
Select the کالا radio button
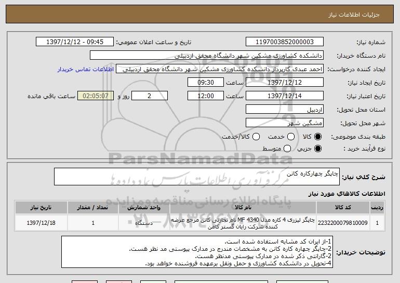coord(318,137)
